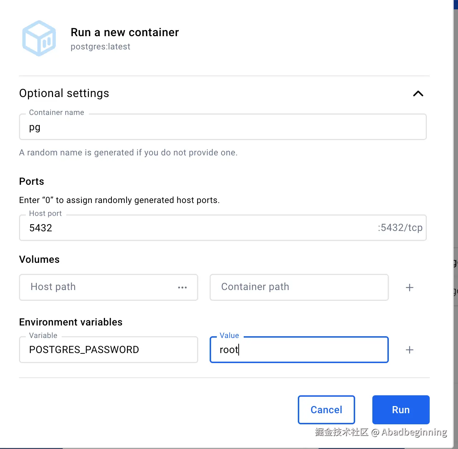Click the Run a new container title

click(125, 33)
